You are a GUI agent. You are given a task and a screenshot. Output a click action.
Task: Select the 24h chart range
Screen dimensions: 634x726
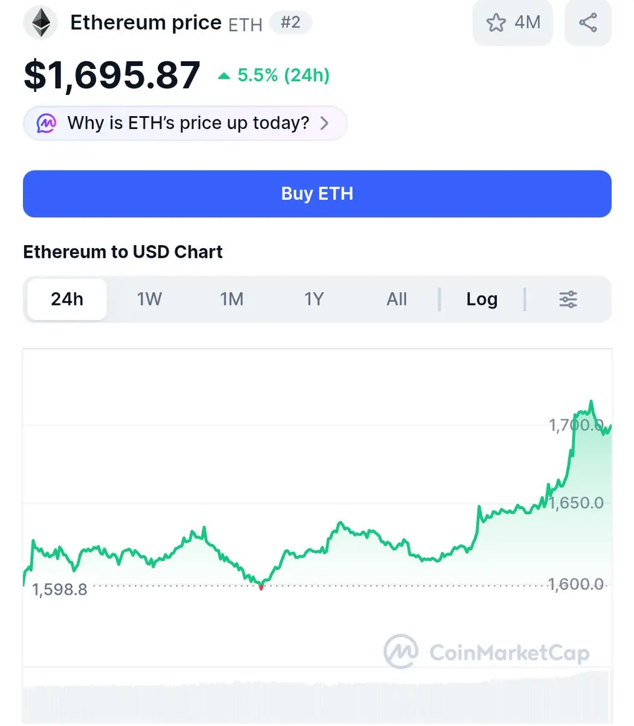(x=67, y=299)
